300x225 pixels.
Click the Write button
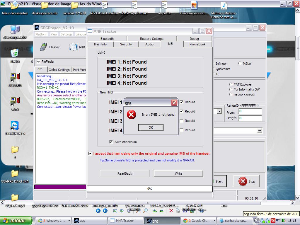(x=178, y=173)
